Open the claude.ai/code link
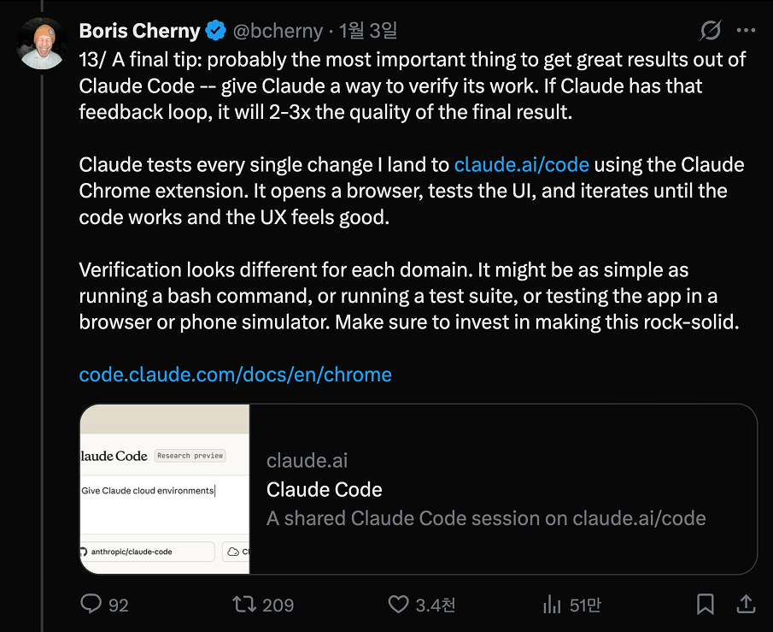 pos(521,164)
